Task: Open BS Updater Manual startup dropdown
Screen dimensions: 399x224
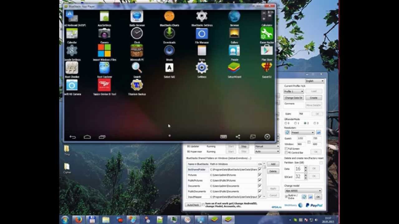Action: 267,146
